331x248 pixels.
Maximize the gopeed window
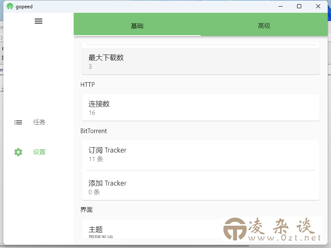pos(299,6)
